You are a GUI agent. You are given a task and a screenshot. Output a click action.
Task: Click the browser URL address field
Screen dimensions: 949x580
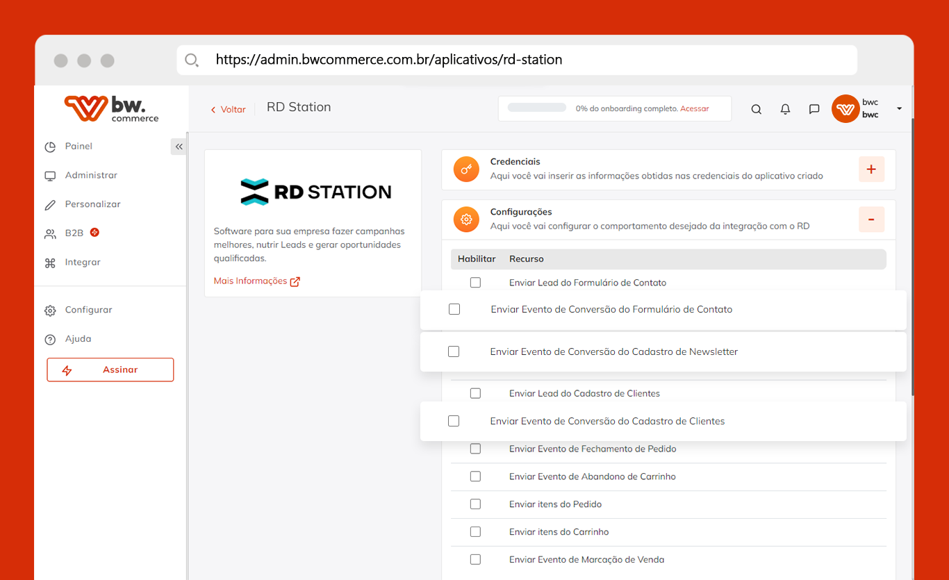click(517, 60)
